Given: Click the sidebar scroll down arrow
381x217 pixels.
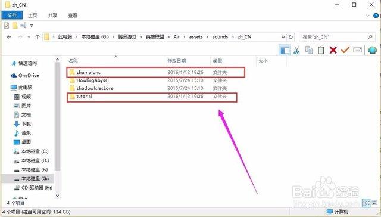Looking at the screenshot, I should point(57,196).
